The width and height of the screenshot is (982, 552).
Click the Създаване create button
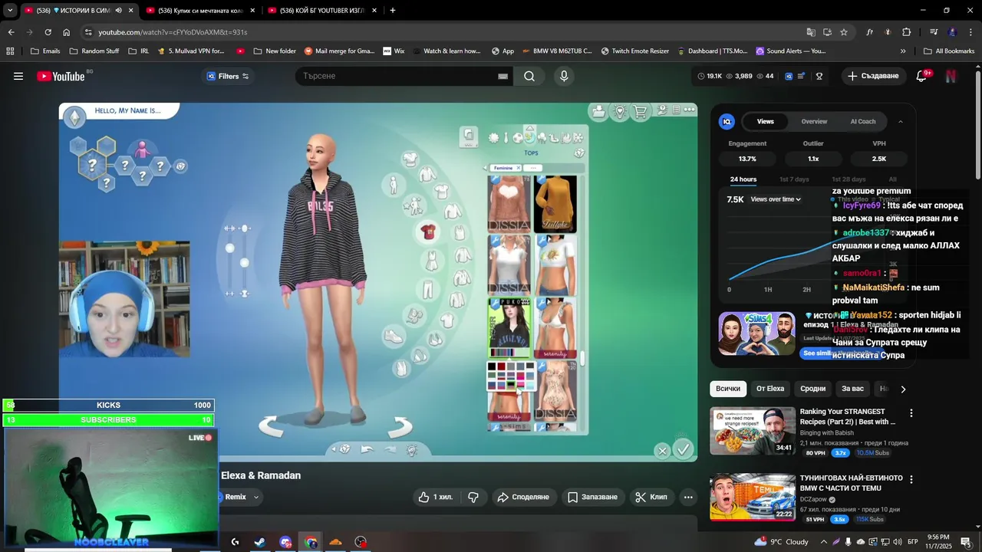tap(873, 76)
